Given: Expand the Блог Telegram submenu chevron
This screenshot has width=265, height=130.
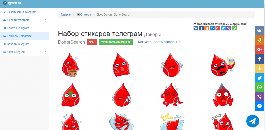Looking at the screenshot, I should pyautogui.click(x=45, y=52).
